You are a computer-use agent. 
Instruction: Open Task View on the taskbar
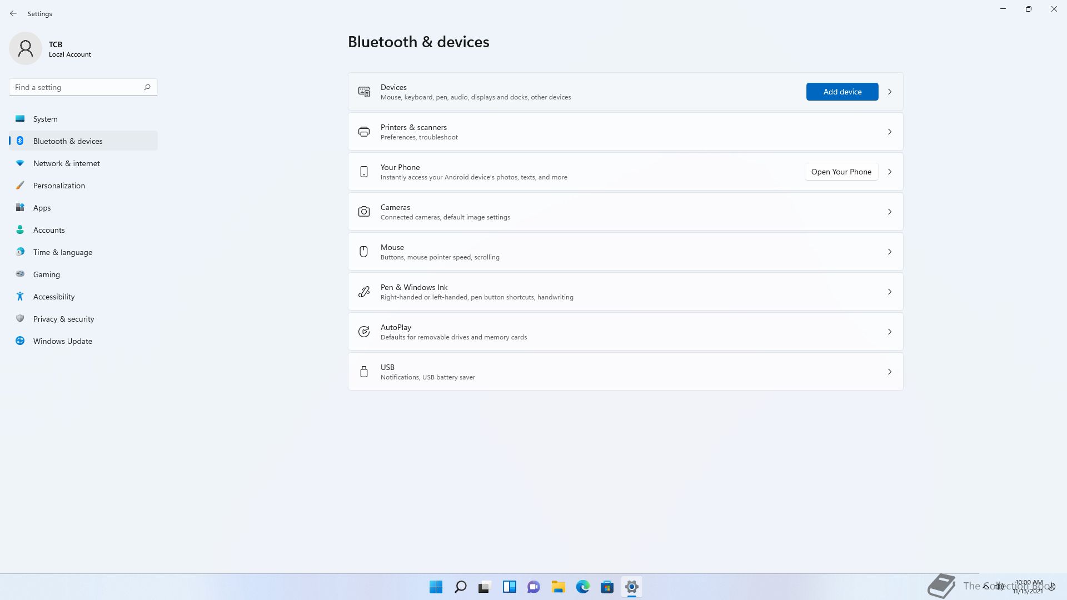[485, 587]
